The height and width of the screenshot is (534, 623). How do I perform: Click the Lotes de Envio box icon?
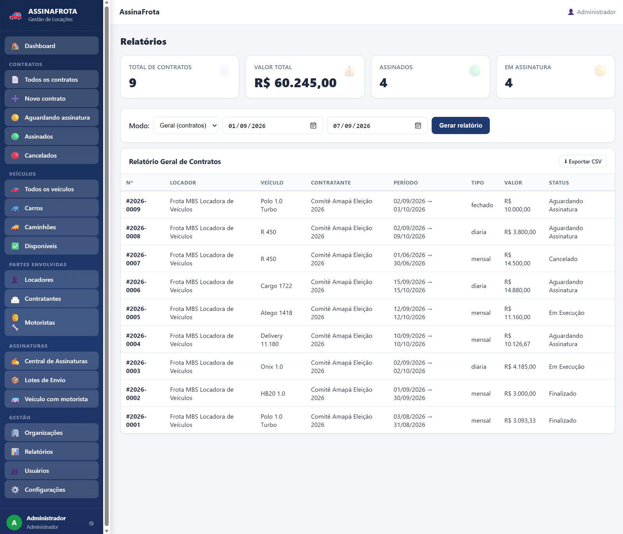click(15, 380)
